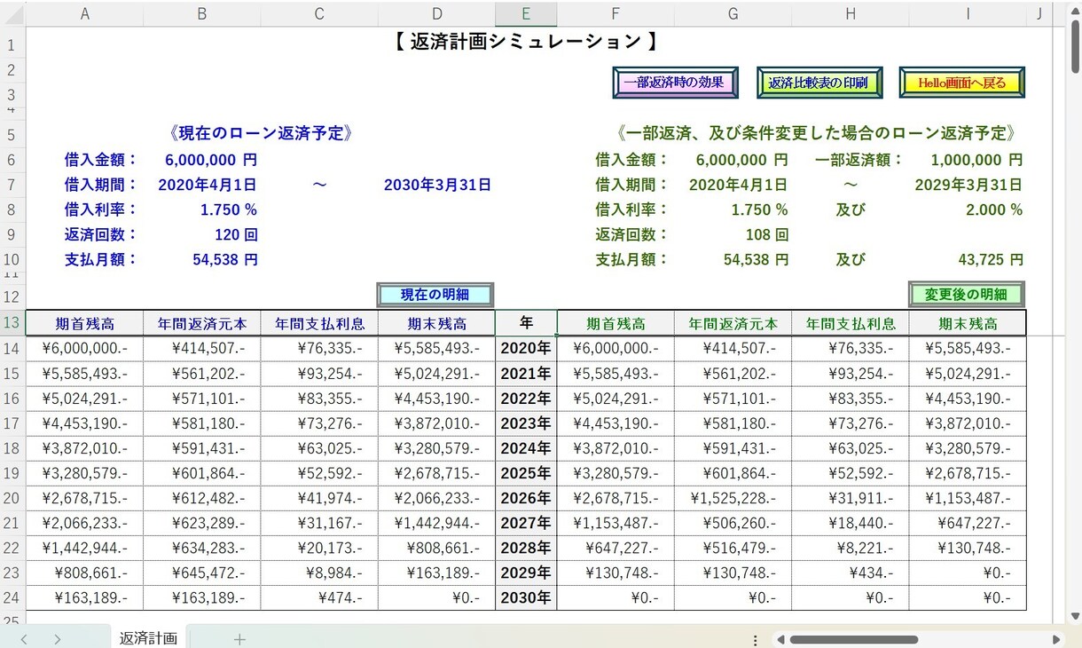Click 《現在のローン返済予定》 heading
This screenshot has height=648, width=1082.
(x=261, y=133)
